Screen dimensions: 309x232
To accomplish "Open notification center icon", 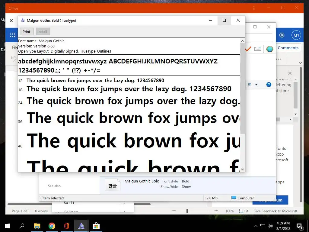I will click(299, 226).
